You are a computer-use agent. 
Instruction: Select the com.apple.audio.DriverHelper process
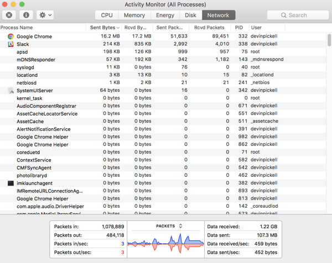(x=50, y=206)
